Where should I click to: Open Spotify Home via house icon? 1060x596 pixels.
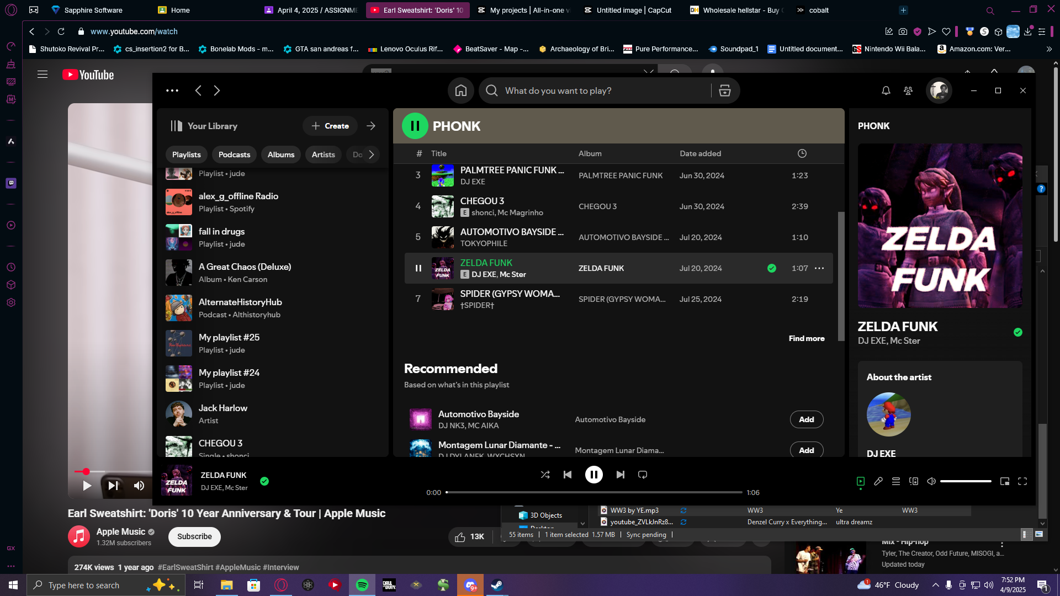461,91
